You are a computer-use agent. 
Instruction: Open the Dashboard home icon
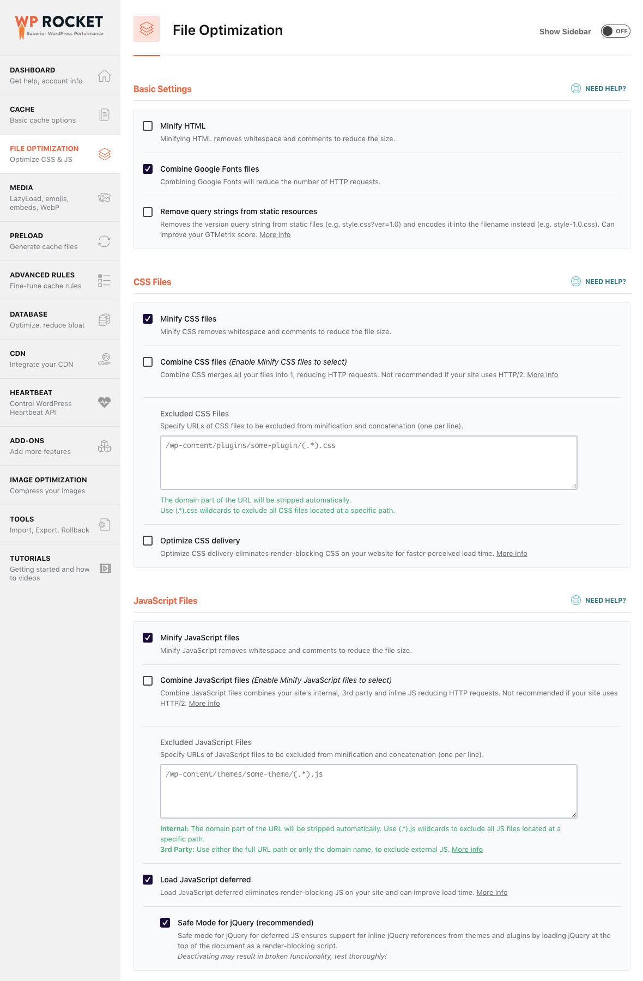pos(104,76)
